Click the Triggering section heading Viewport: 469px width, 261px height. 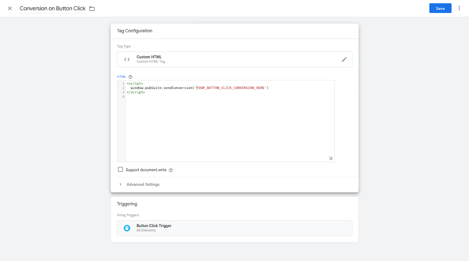pyautogui.click(x=127, y=204)
